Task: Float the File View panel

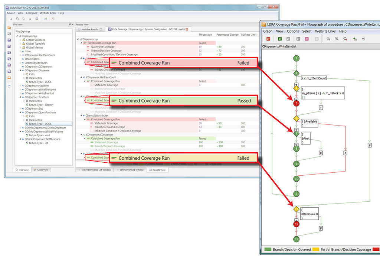Action: tap(70, 25)
